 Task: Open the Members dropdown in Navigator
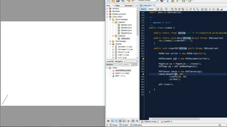(113, 65)
